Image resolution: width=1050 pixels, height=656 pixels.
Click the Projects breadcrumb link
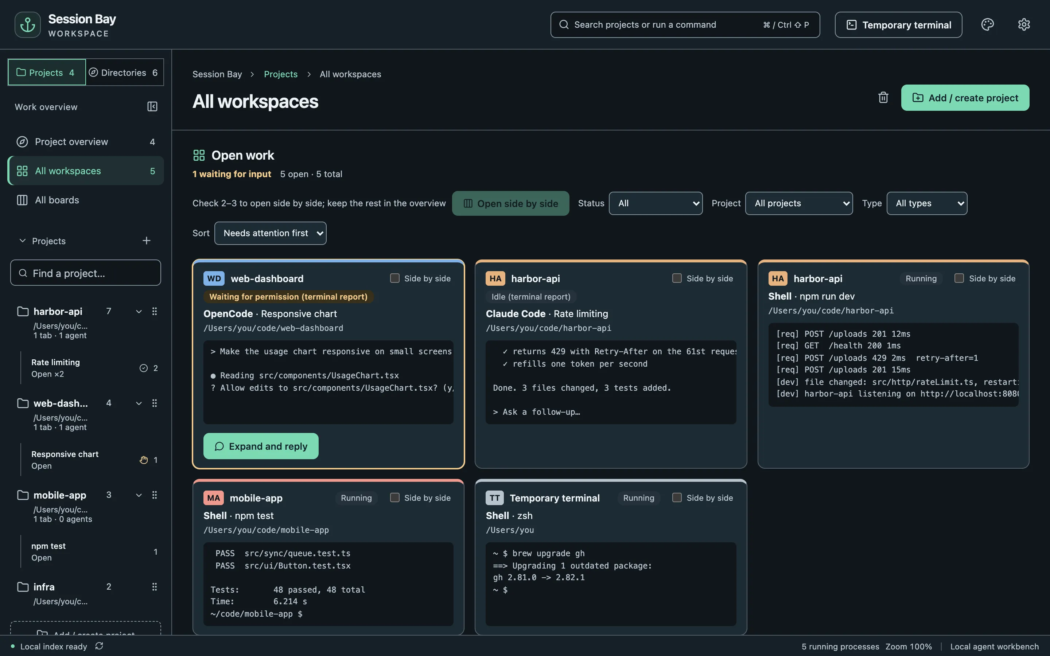point(281,74)
